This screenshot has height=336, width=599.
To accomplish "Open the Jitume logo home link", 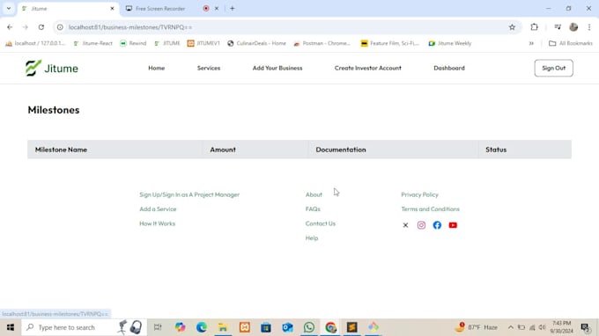I will (52, 69).
